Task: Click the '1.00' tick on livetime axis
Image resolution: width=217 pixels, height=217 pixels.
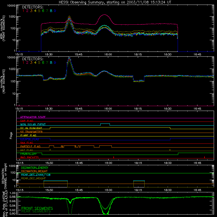Action: click(12, 193)
